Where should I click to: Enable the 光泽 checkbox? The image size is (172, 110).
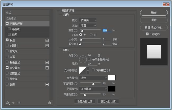[x=7, y=57]
